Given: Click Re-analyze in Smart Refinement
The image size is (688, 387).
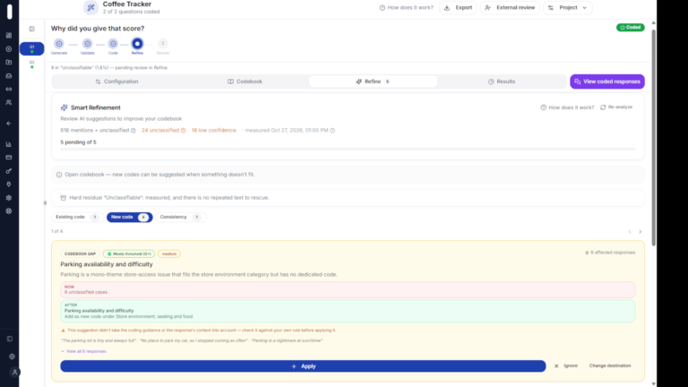Looking at the screenshot, I should point(616,107).
